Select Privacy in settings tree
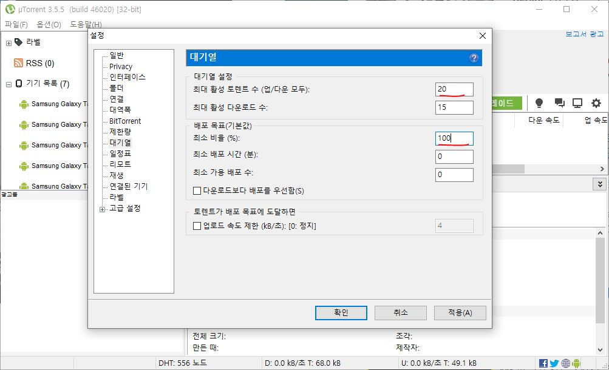This screenshot has height=370, width=609. 121,66
